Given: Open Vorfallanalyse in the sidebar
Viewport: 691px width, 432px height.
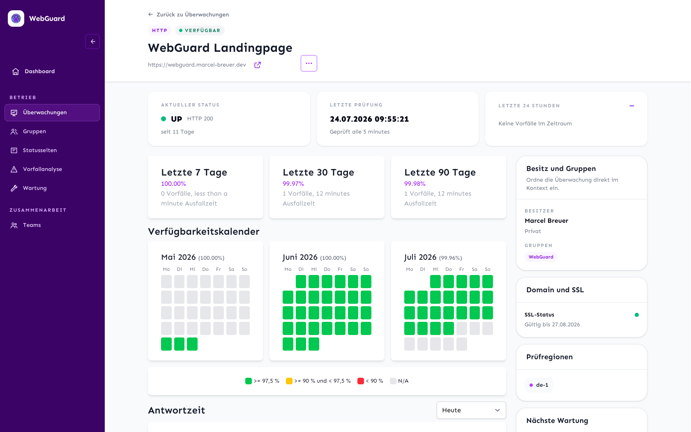Looking at the screenshot, I should [x=52, y=169].
